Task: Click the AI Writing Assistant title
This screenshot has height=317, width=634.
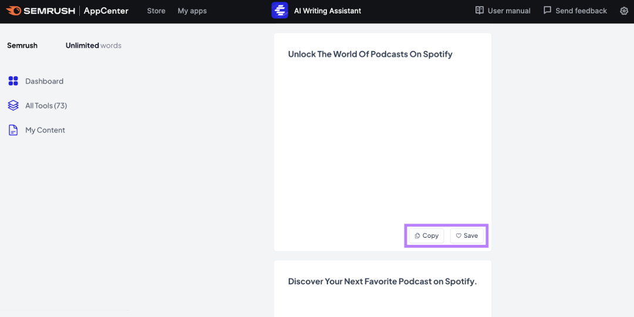Action: (328, 11)
